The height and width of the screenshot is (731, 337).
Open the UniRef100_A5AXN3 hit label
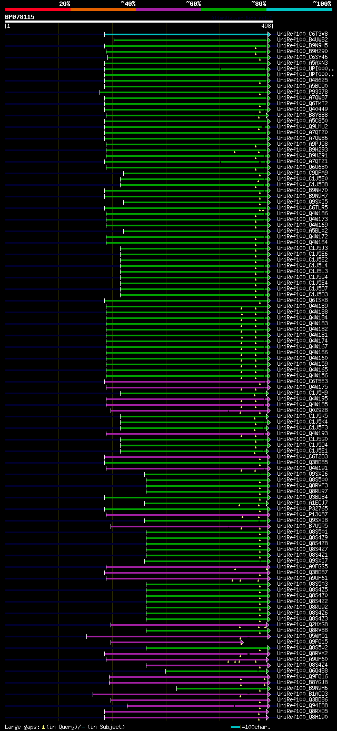click(302, 63)
